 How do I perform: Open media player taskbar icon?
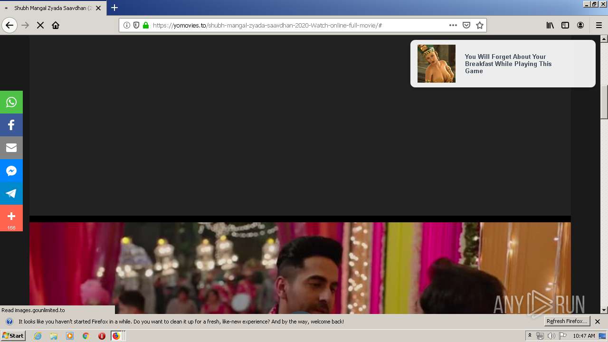click(70, 336)
